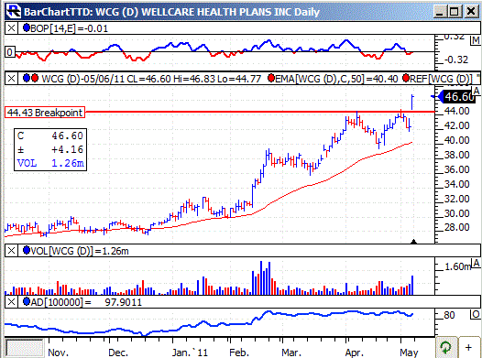Close the BOP[14,E] indicator panel
Image resolution: width=482 pixels, height=358 pixels.
(11, 28)
